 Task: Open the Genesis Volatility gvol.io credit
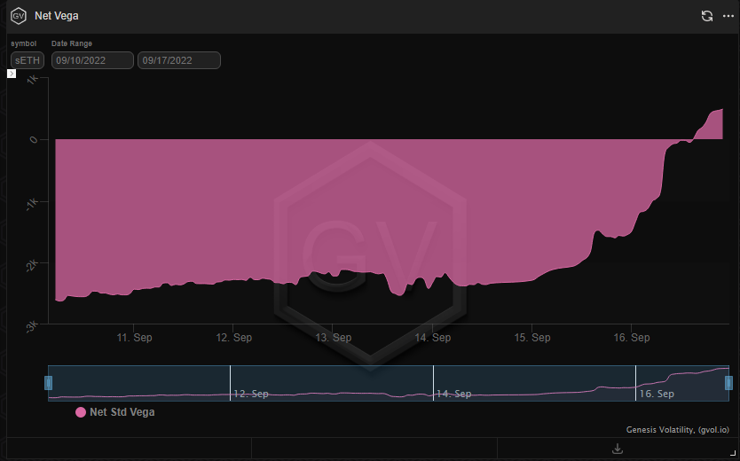click(x=677, y=430)
